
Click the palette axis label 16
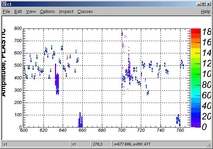click(x=206, y=43)
